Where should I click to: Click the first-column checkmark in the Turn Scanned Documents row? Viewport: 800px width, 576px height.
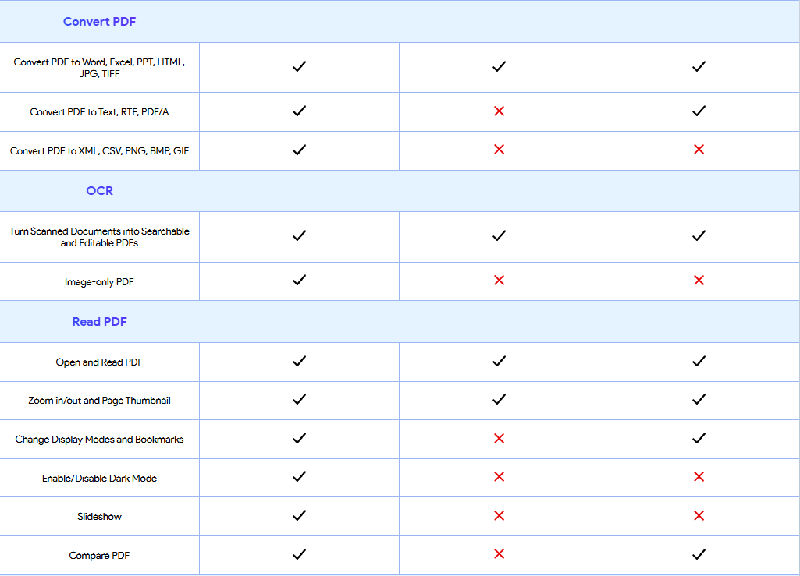click(x=300, y=235)
